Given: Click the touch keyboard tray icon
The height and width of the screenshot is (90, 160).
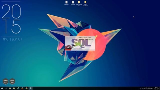Looking at the screenshot, I should [149, 88].
